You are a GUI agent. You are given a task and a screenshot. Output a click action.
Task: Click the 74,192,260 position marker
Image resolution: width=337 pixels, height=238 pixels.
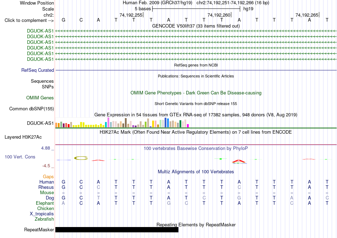tap(219, 15)
